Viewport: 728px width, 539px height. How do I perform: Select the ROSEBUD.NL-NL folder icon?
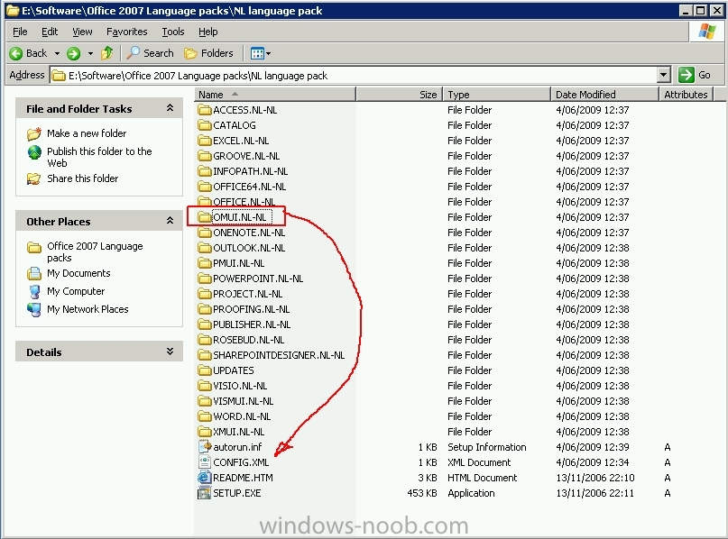point(204,340)
